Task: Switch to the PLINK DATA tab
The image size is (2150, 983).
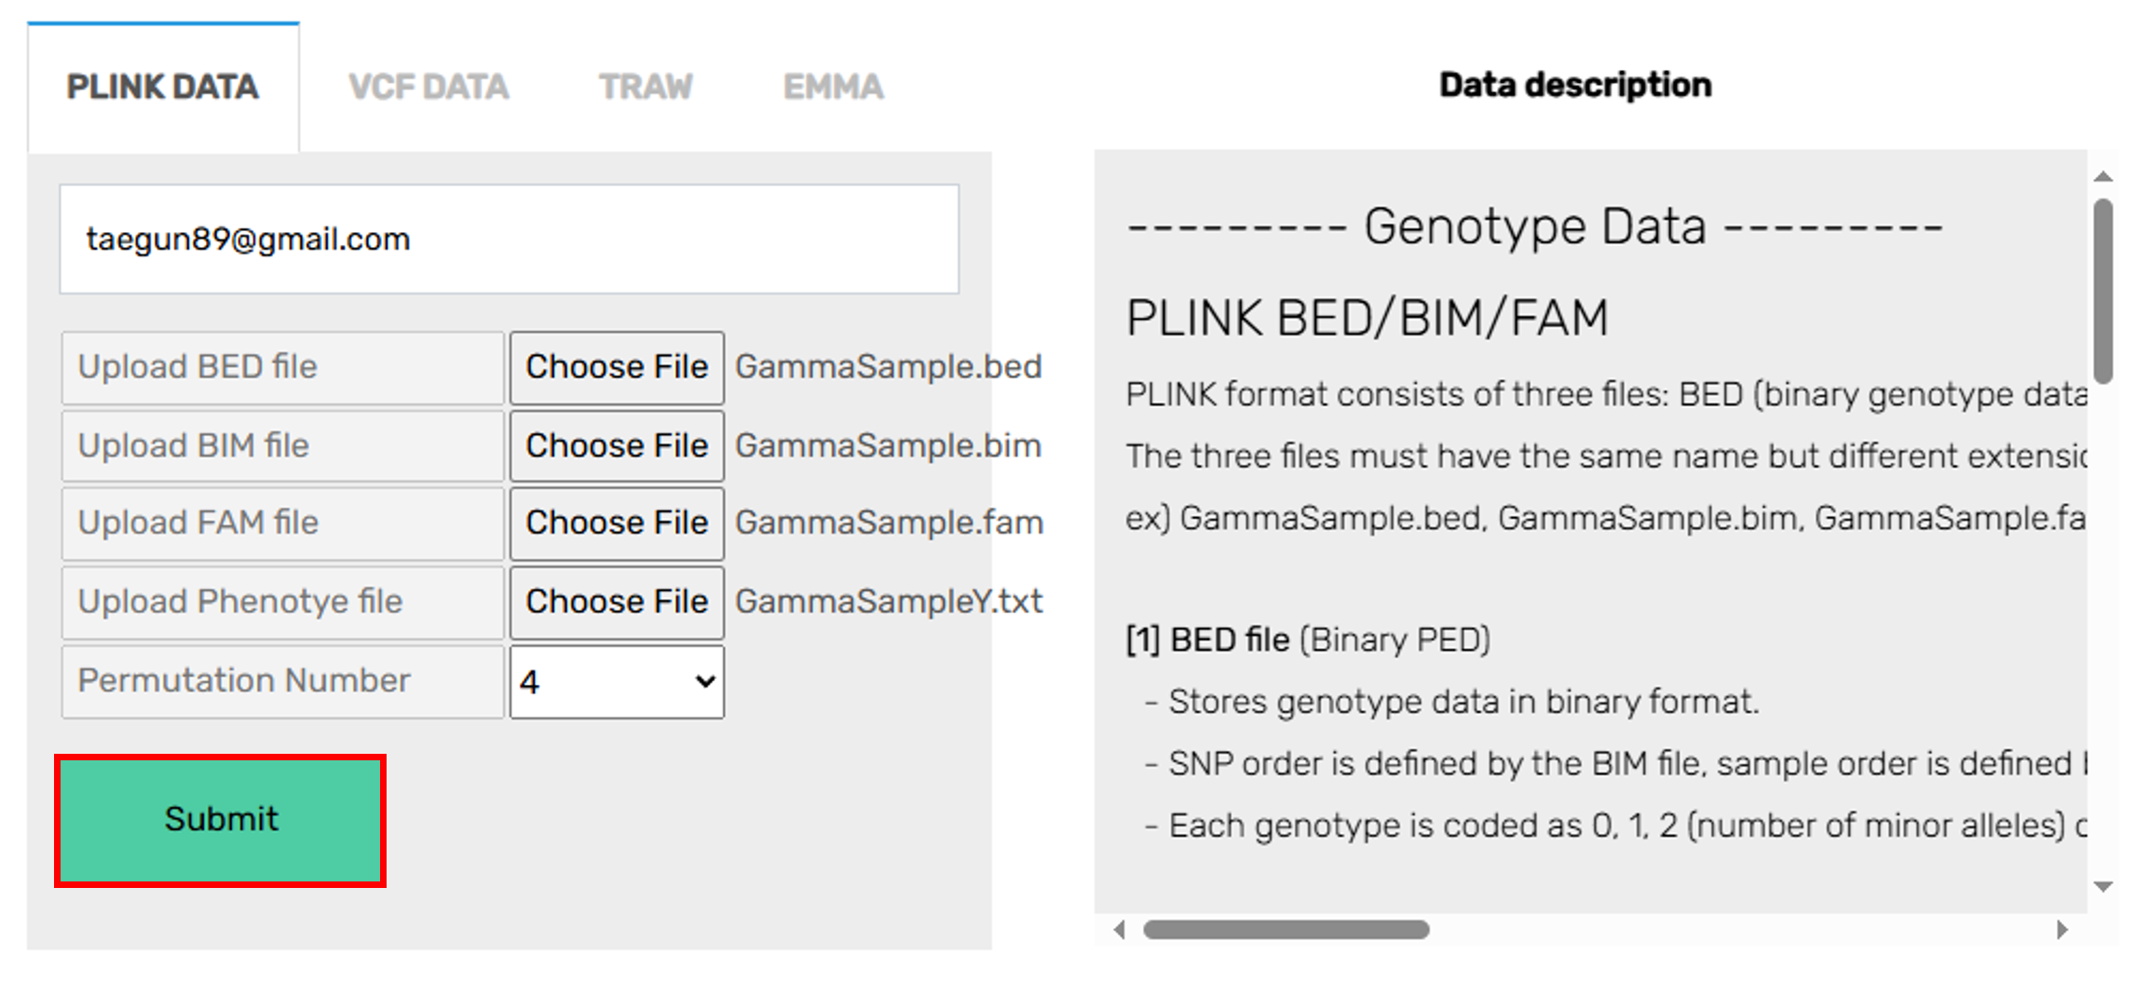Action: 163,88
